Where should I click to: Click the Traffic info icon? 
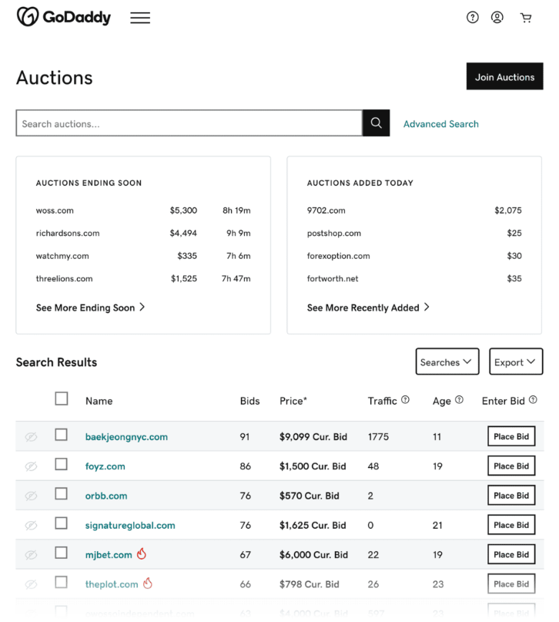[406, 400]
